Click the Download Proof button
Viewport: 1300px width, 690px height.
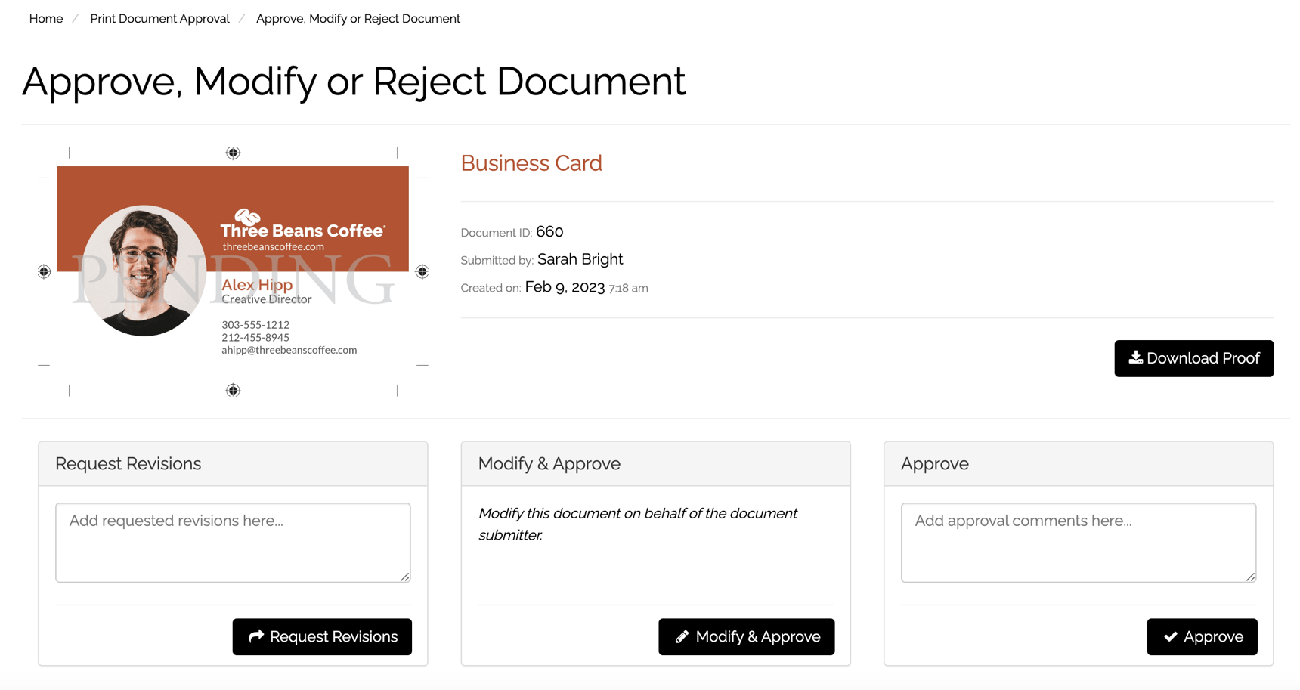tap(1193, 358)
